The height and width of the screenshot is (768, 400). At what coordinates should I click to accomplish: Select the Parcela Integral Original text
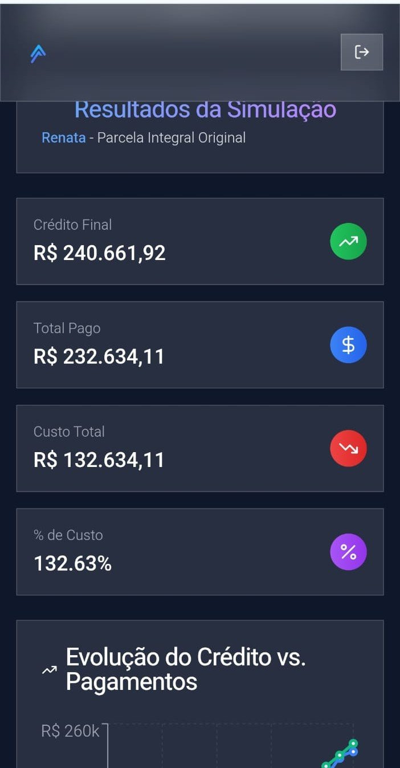tap(172, 137)
